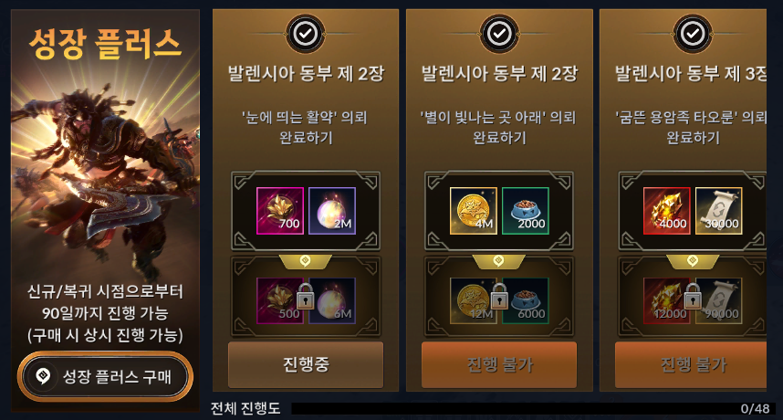Select the purple 2M glowing orb reward
The height and width of the screenshot is (420, 783).
(x=332, y=211)
